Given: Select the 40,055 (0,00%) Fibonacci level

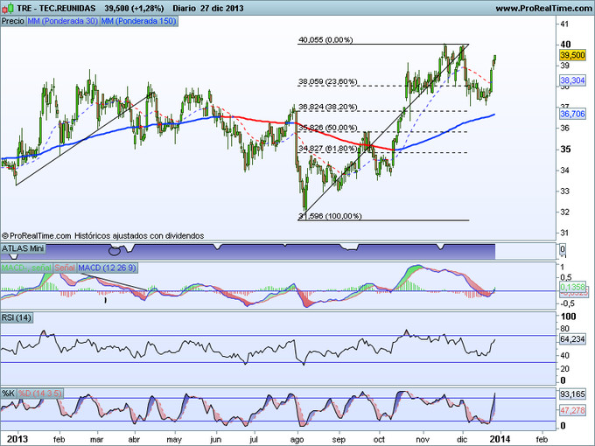Looking at the screenshot, I should pyautogui.click(x=325, y=39).
